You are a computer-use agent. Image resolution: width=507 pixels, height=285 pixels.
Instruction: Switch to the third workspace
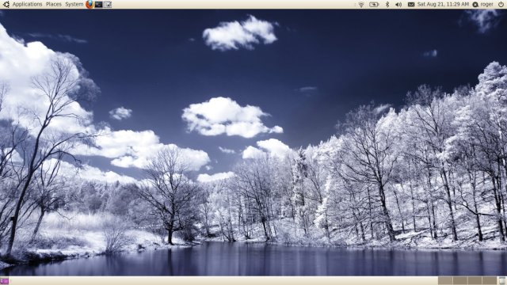[x=475, y=280]
